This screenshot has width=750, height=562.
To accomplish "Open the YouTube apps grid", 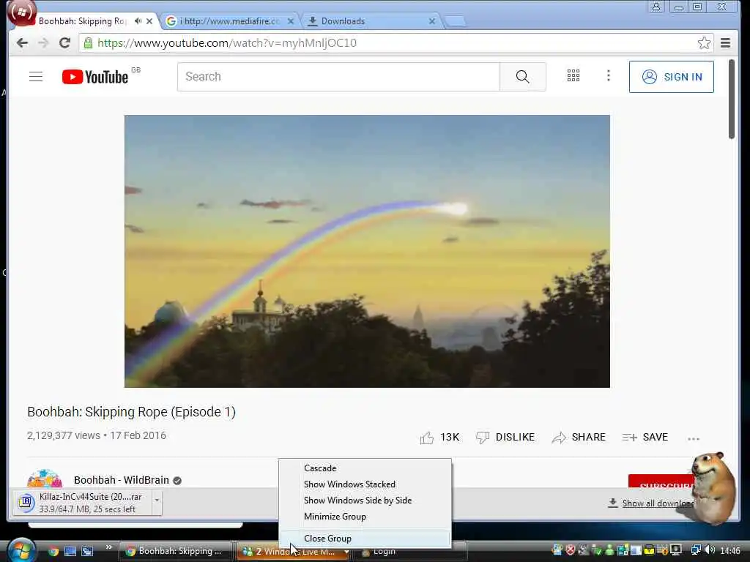I will (573, 75).
